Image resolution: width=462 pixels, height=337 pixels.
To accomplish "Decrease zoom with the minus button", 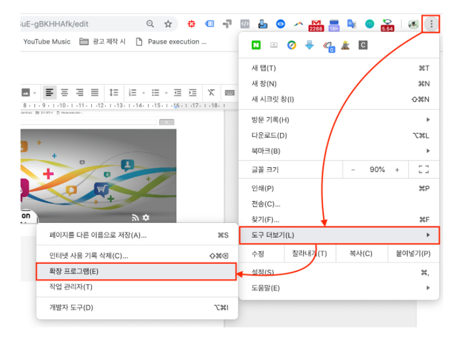I will pos(353,170).
